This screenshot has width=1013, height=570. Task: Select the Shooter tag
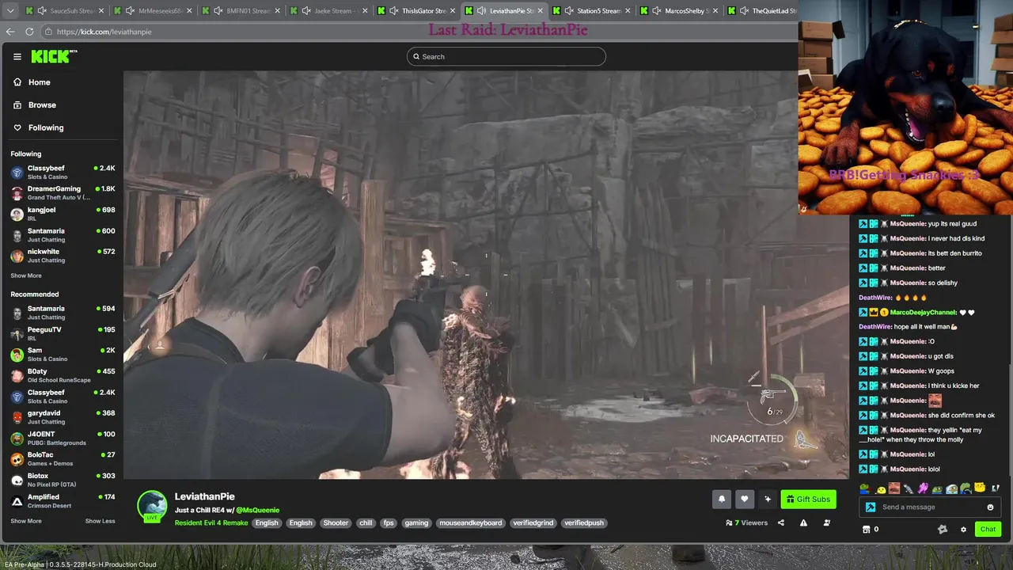(336, 522)
